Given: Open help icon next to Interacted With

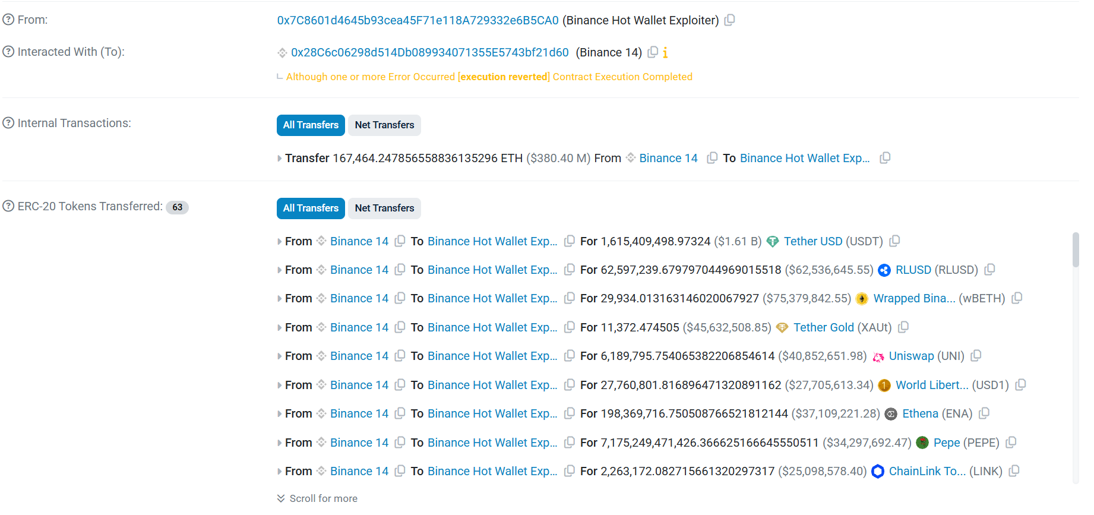Looking at the screenshot, I should pyautogui.click(x=8, y=52).
